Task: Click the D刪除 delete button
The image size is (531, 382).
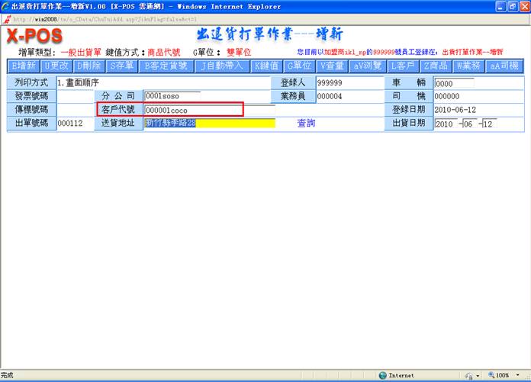Action: tap(88, 66)
